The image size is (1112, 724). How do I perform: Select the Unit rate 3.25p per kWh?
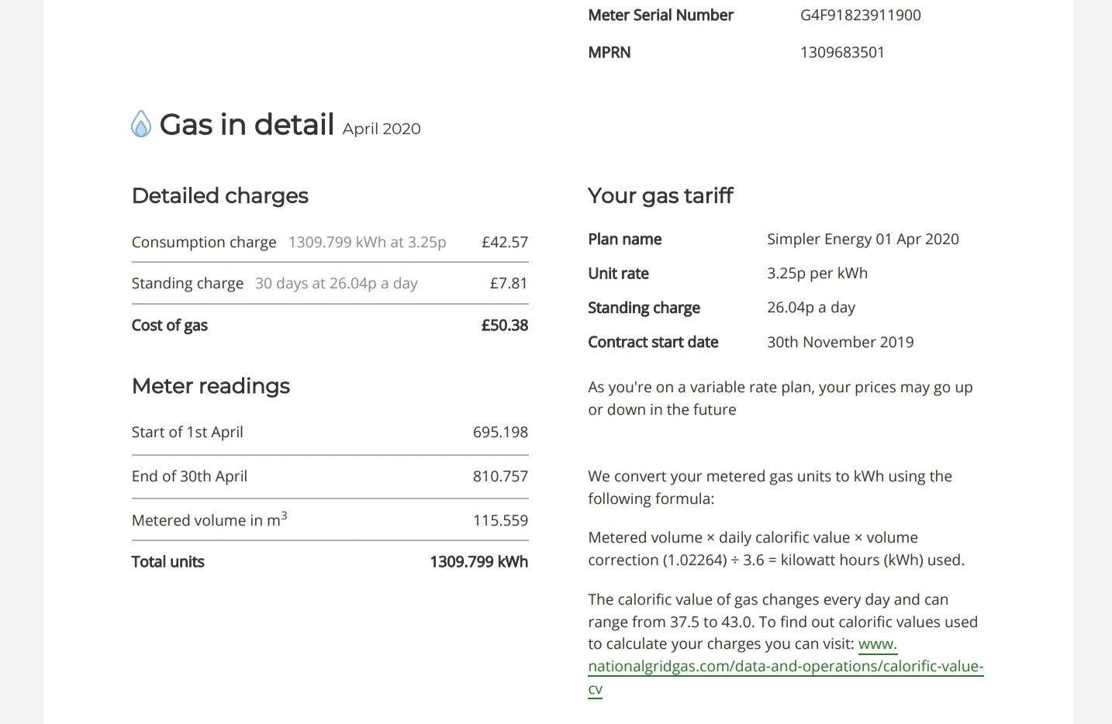(x=817, y=273)
